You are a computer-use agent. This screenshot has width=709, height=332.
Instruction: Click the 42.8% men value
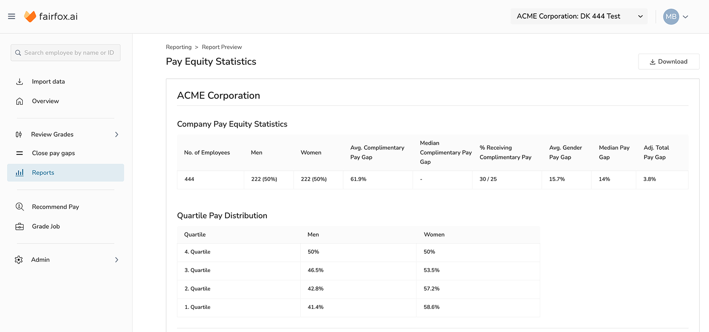(x=316, y=289)
